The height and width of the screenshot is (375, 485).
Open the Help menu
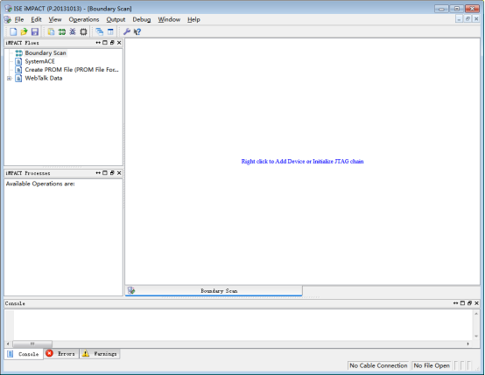pyautogui.click(x=193, y=19)
